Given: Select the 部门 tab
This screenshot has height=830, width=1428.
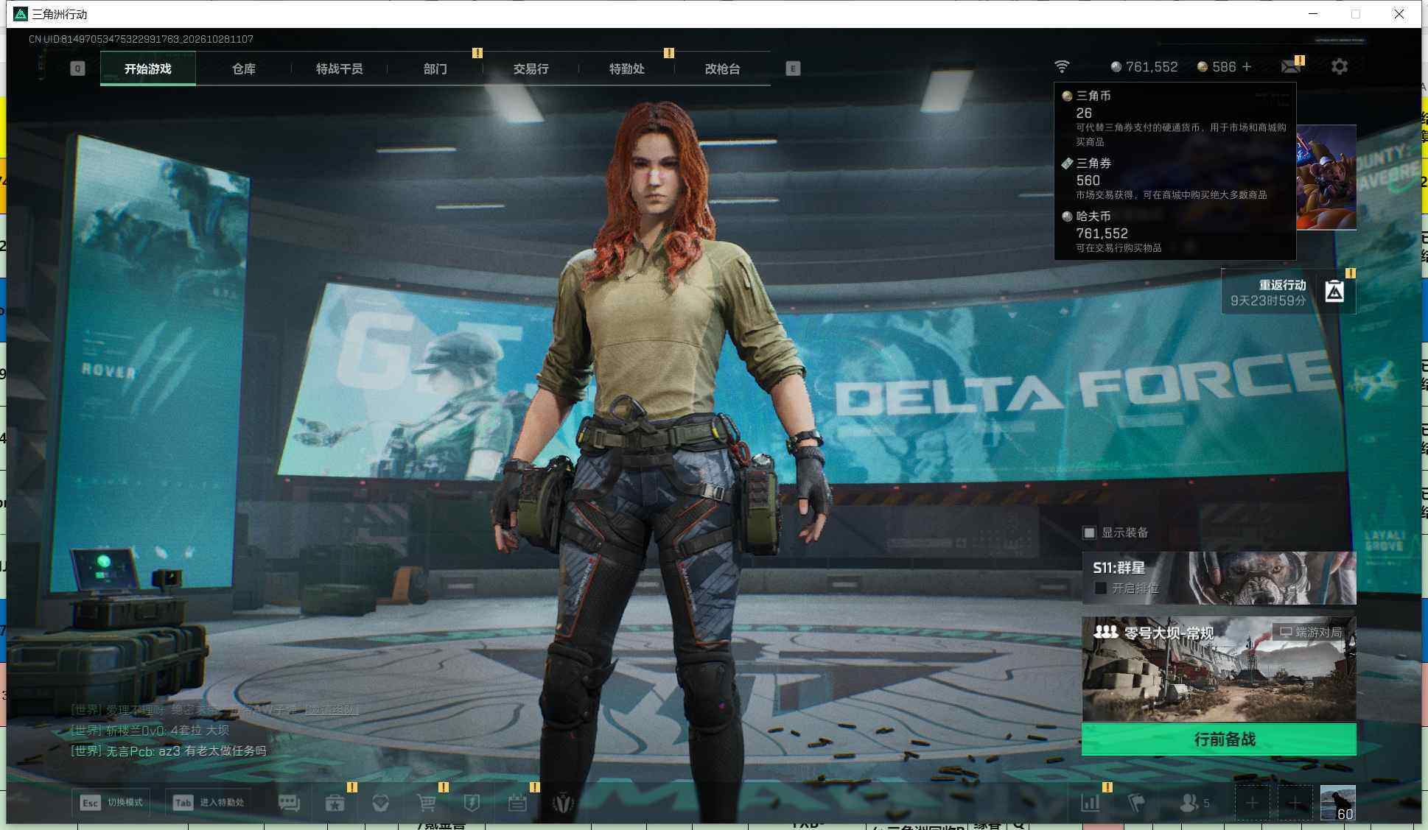Looking at the screenshot, I should (x=435, y=68).
